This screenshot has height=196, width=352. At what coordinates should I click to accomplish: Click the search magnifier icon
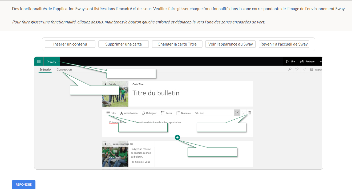coord(290,69)
